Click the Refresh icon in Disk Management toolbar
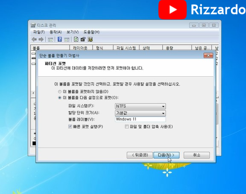The height and width of the screenshot is (194, 246). pyautogui.click(x=76, y=39)
